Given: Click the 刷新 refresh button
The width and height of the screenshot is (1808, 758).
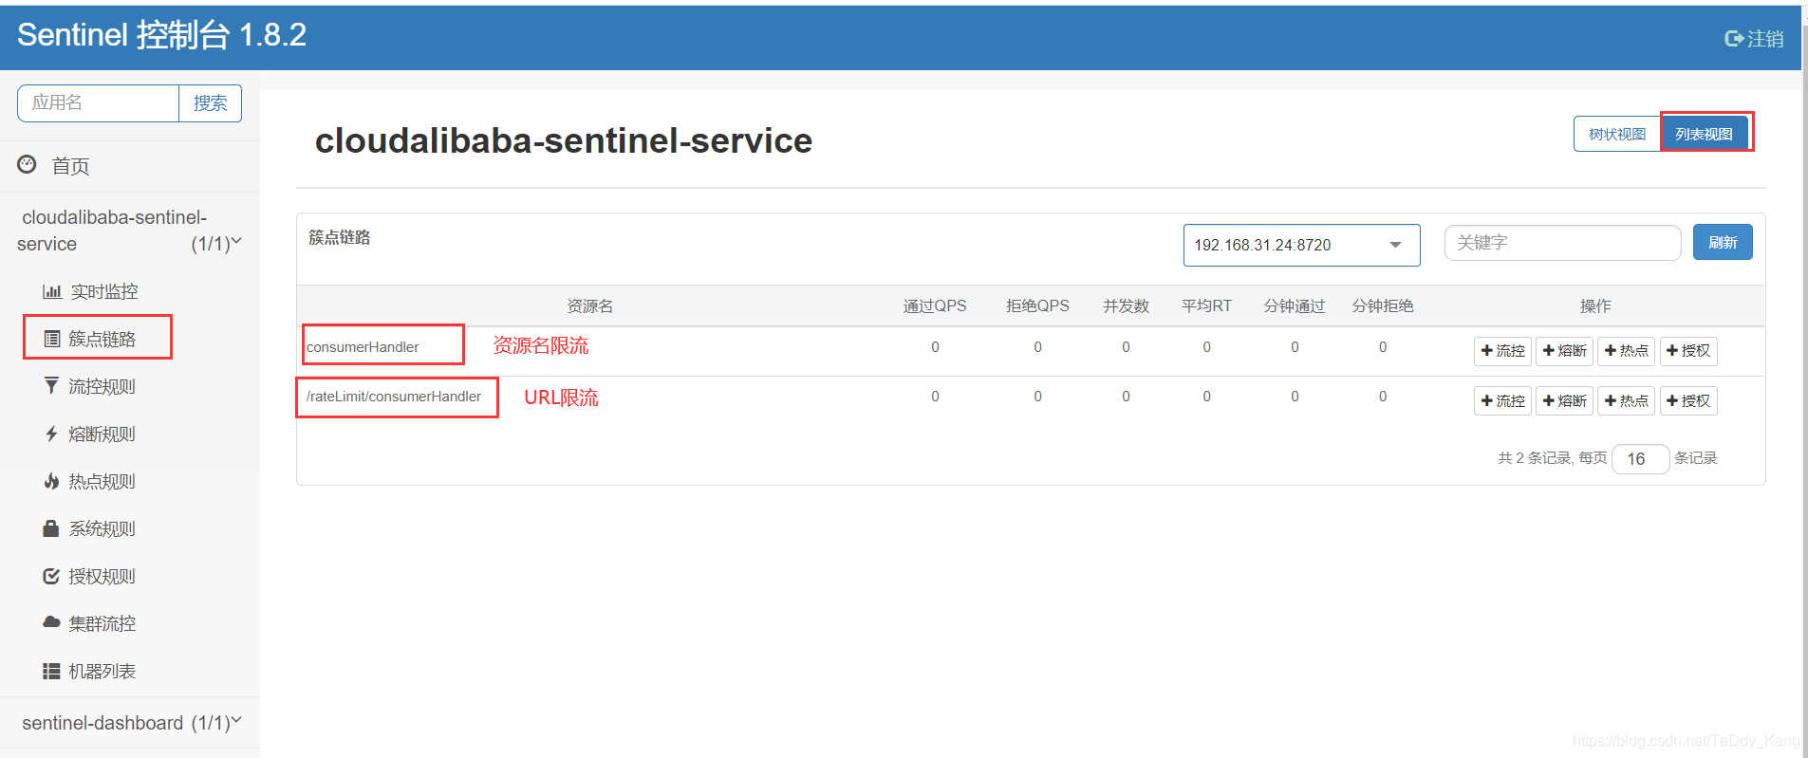Looking at the screenshot, I should 1723,242.
